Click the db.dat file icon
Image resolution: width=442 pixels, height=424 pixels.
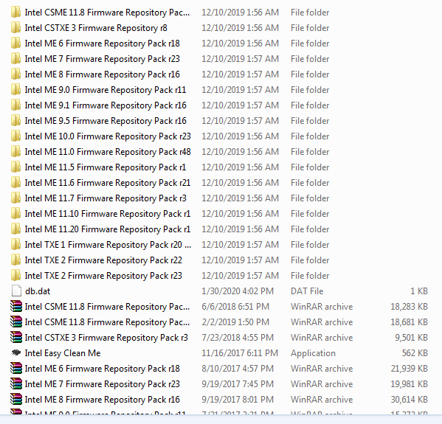pos(16,291)
